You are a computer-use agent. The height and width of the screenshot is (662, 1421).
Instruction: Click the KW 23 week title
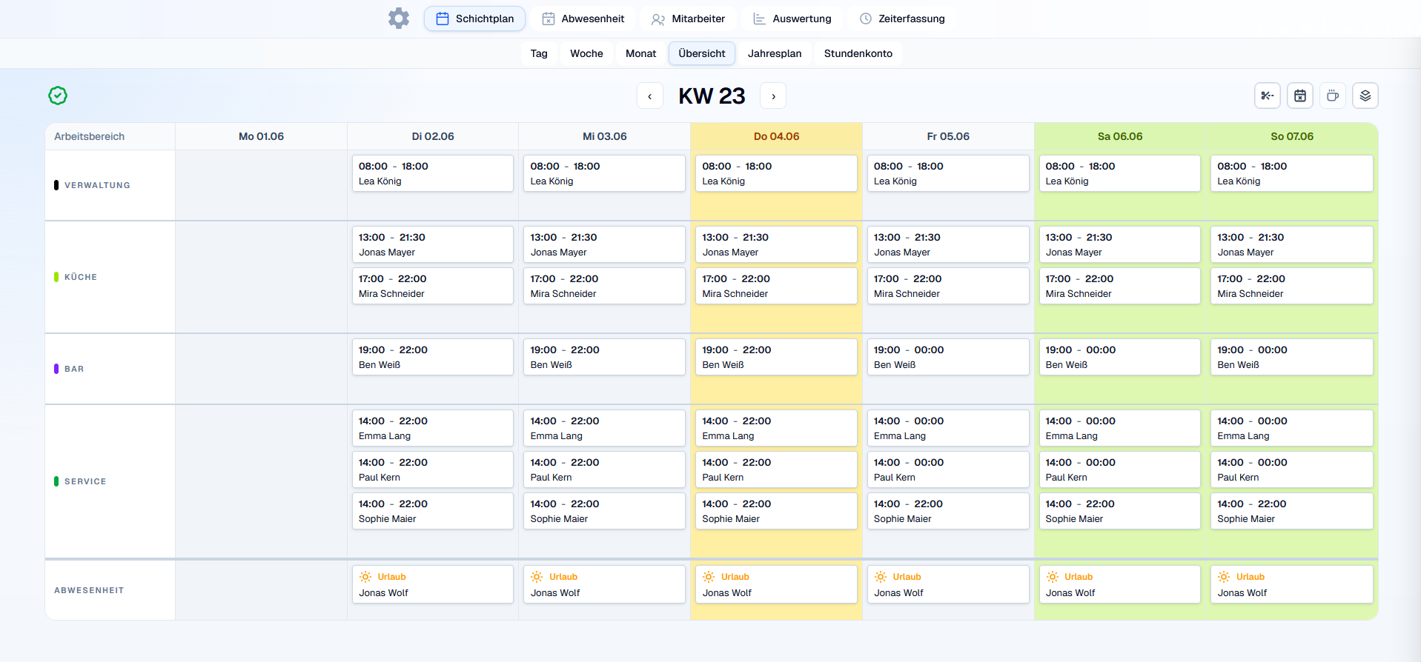coord(712,96)
